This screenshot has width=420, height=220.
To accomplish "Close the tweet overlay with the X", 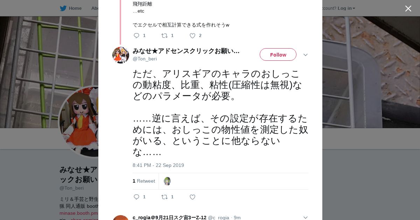I will (x=408, y=8).
